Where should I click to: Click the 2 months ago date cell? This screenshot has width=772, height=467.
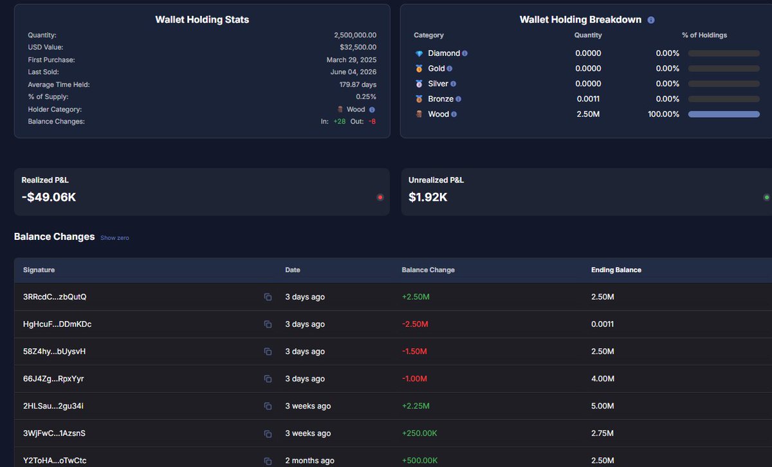tap(309, 461)
